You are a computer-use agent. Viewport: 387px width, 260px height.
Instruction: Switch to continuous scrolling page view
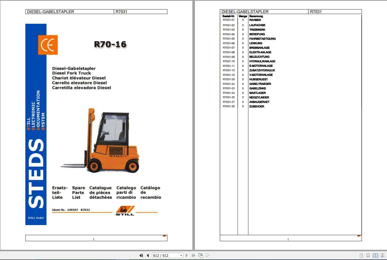click(368, 256)
